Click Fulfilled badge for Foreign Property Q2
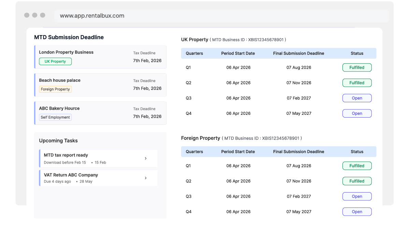409x230 pixels. [357, 181]
